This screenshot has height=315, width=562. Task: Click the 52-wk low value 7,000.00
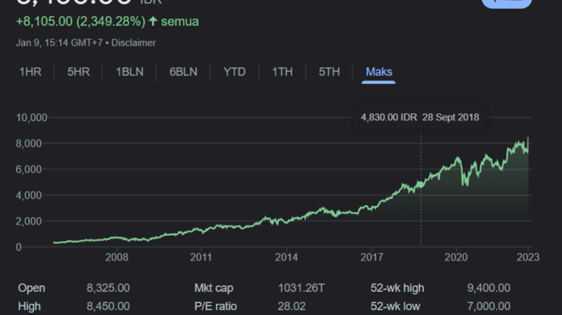489,306
